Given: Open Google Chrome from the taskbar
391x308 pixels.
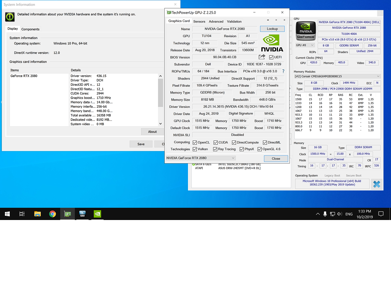Looking at the screenshot, I should pyautogui.click(x=52, y=214).
